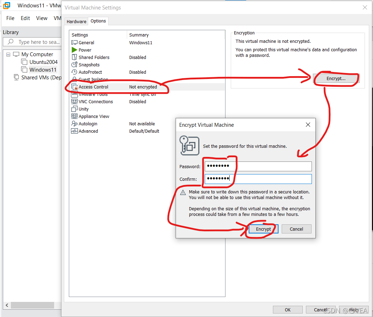Click the VMware Workstation app icon
Viewport: 373px width, 317px height.
click(x=7, y=5)
